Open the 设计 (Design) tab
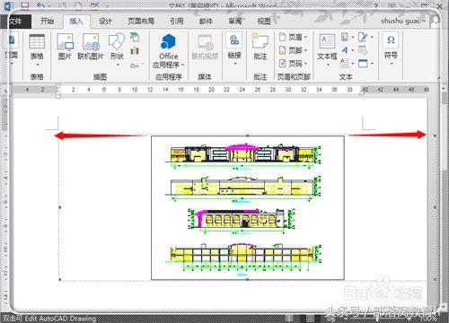 click(105, 22)
